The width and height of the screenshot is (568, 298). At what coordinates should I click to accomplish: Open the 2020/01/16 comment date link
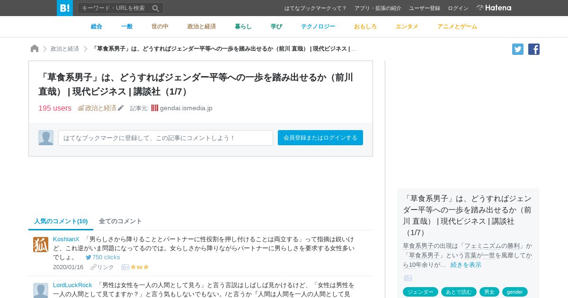(68, 267)
